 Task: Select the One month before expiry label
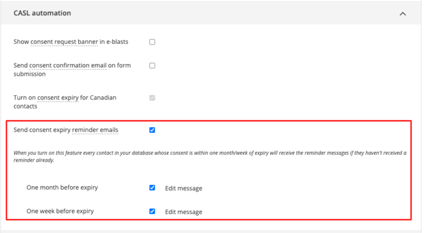tap(62, 187)
